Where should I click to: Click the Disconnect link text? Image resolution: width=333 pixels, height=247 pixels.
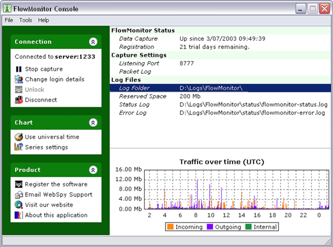[41, 100]
